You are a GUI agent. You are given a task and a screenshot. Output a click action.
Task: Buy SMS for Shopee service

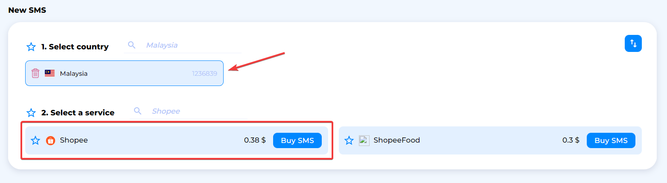[297, 140]
